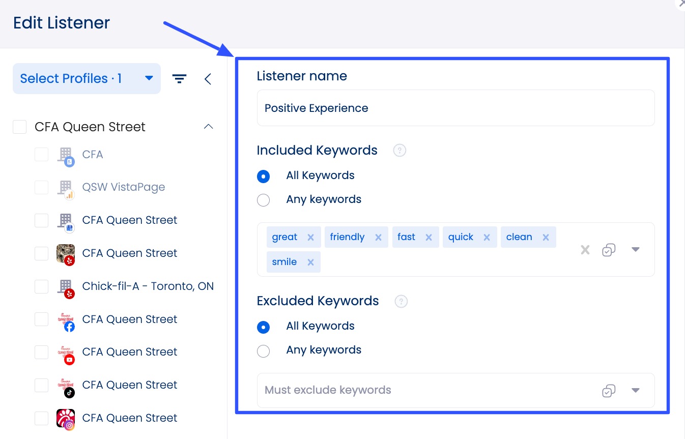
Task: Collapse the profiles sidebar with left chevron
Action: point(208,79)
